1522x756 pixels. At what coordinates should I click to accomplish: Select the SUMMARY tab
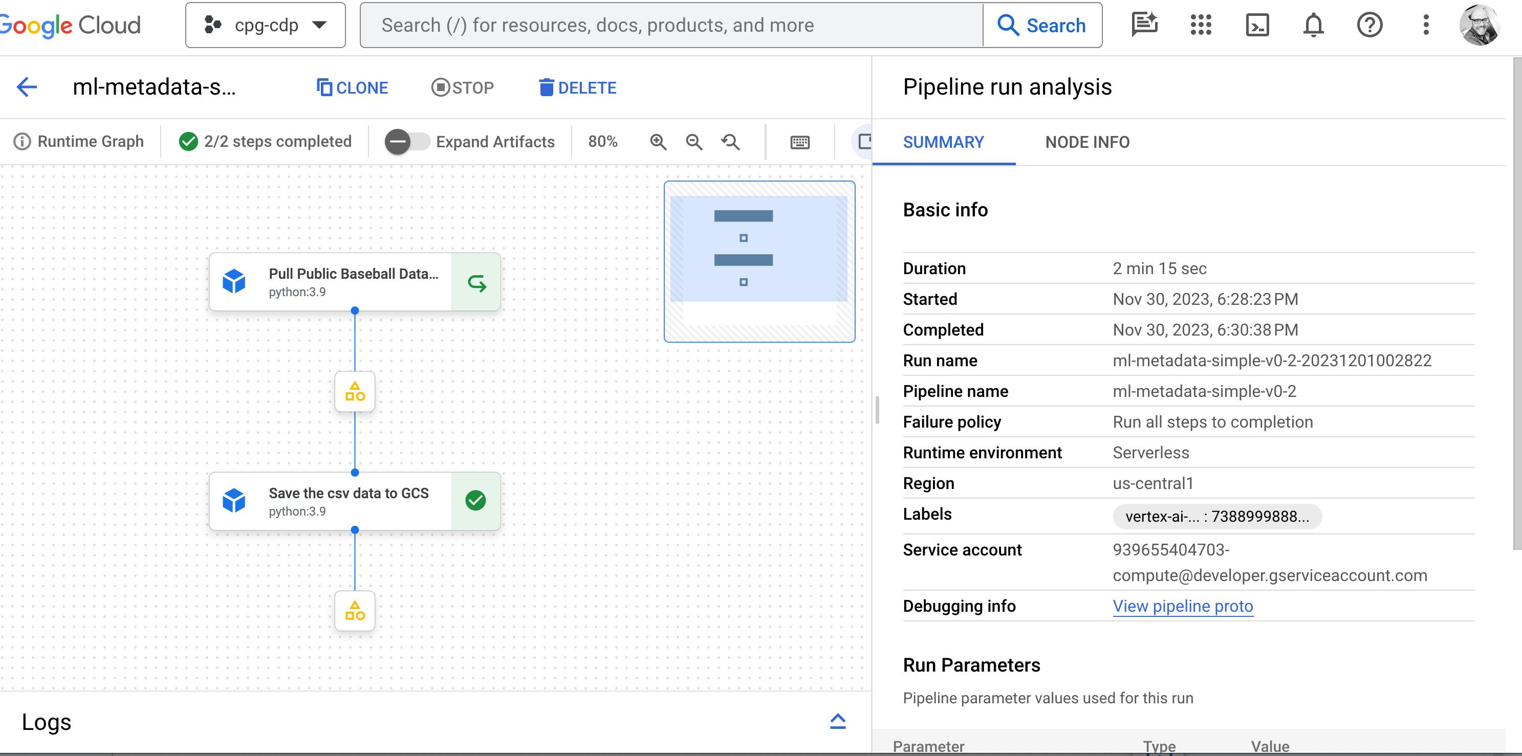tap(943, 142)
